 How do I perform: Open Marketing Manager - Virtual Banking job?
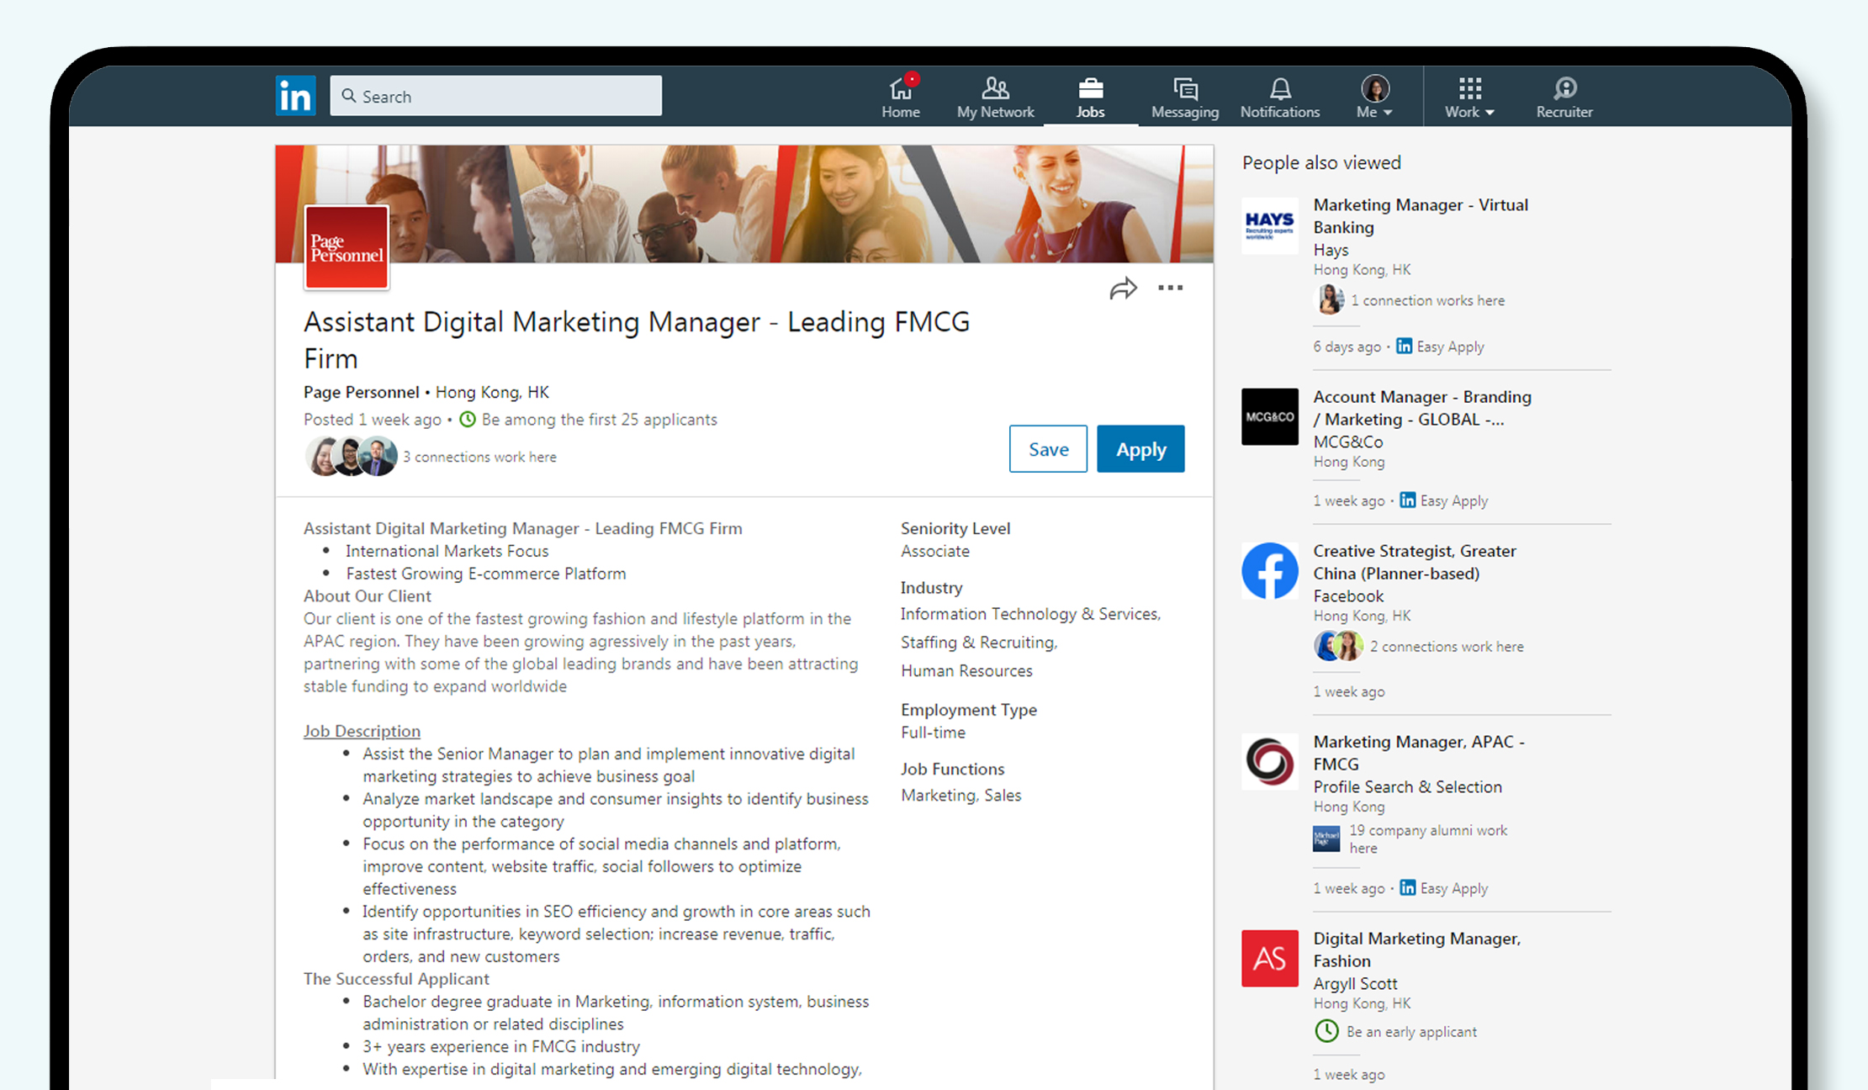point(1421,216)
